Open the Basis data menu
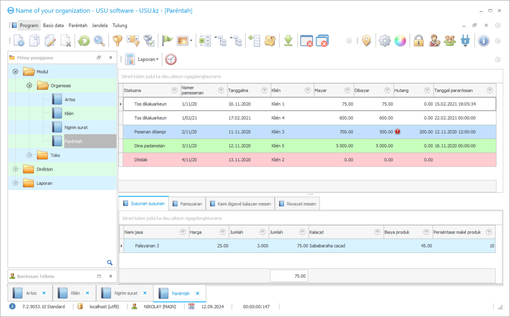Screen dimensions: 510x317 pos(53,25)
